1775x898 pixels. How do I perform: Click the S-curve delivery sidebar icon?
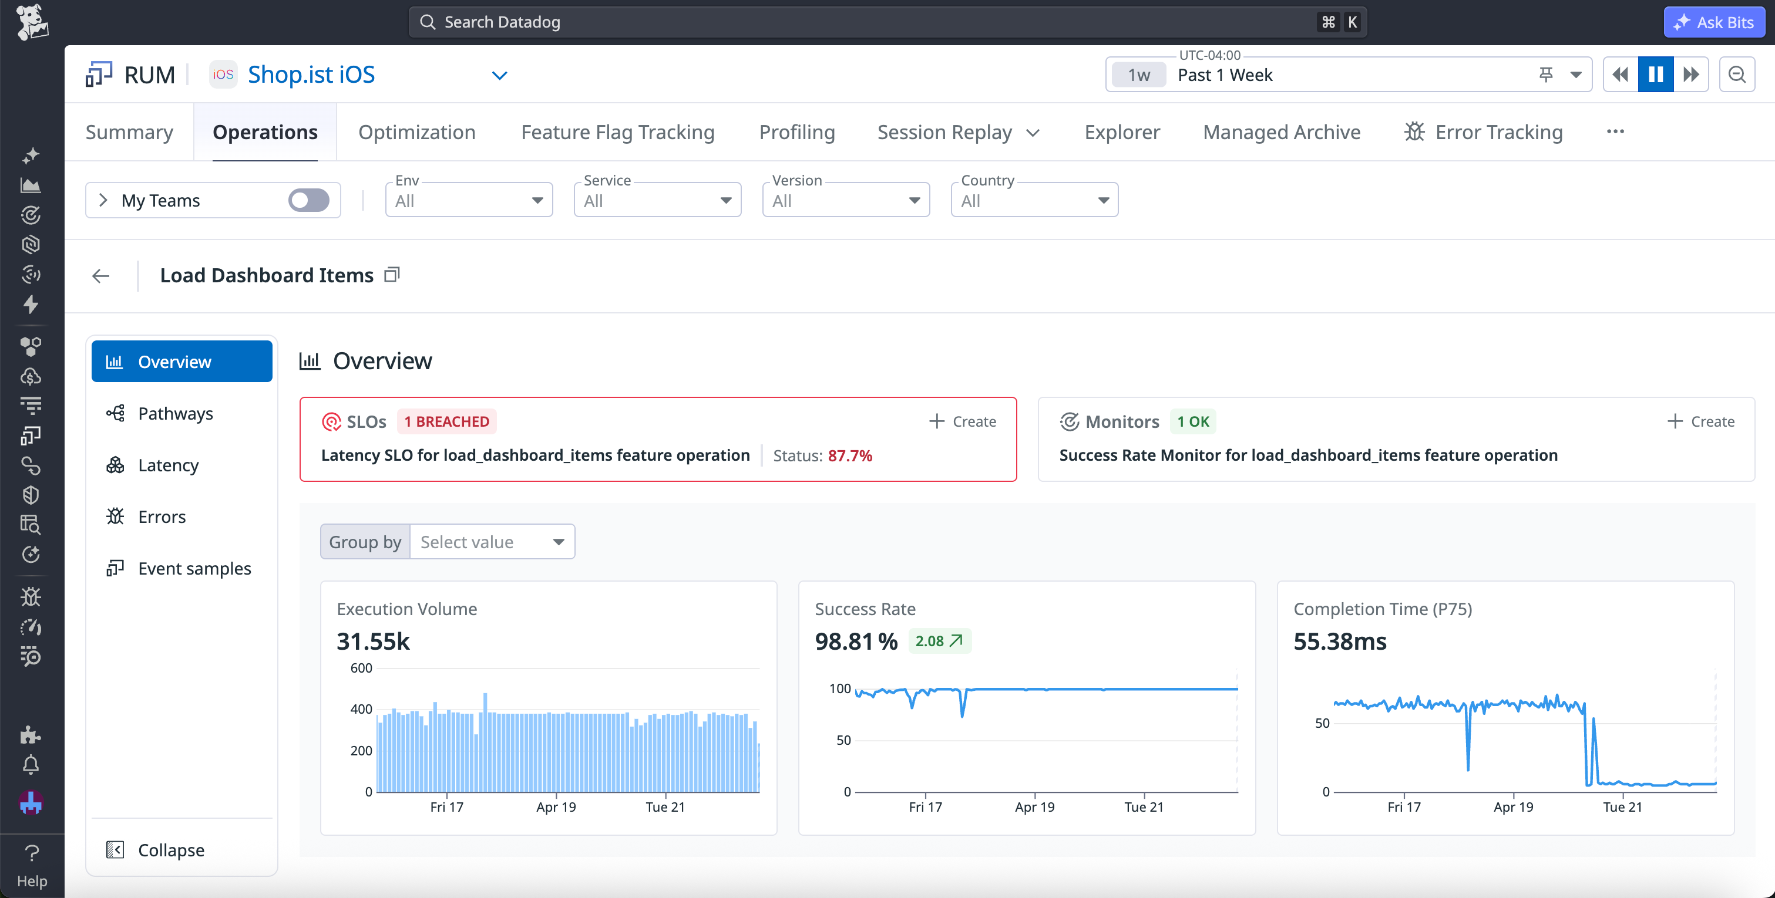coord(31,465)
